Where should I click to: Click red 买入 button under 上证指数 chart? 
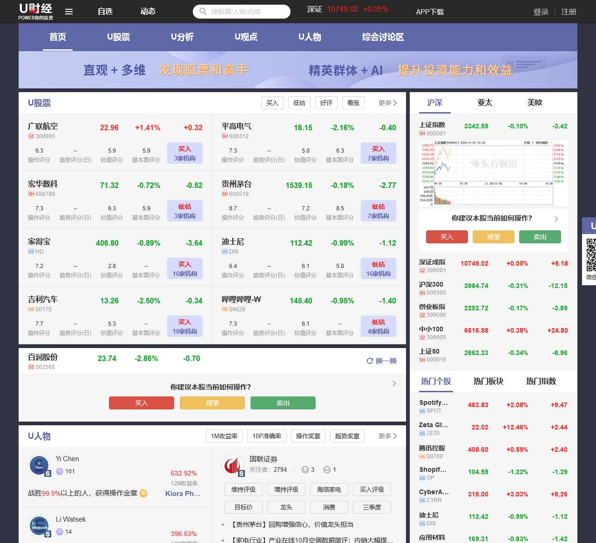tap(447, 237)
